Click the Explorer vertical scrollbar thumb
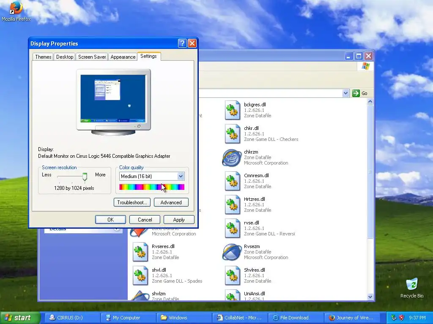 370,172
